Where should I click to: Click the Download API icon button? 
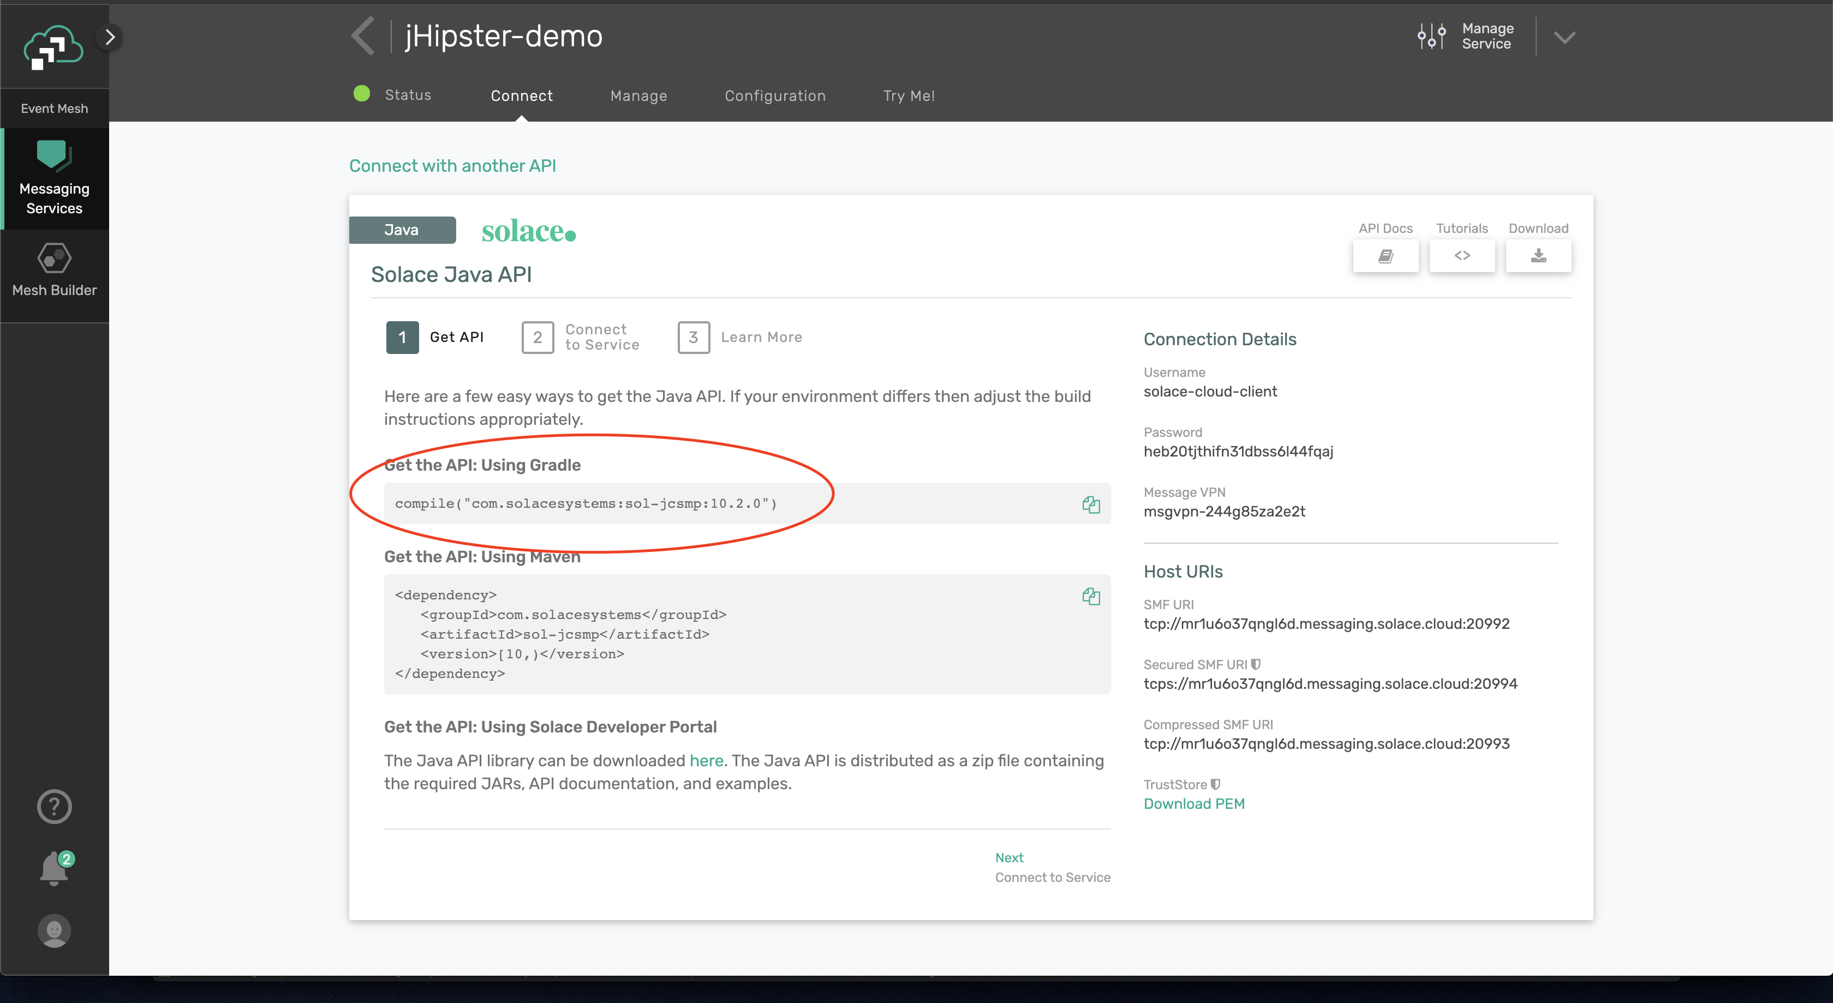[1538, 256]
